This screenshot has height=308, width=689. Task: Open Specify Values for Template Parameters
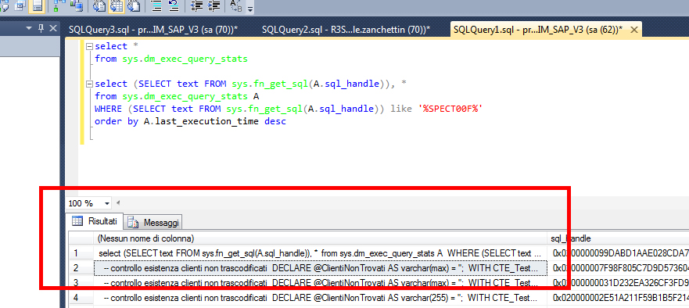tap(236, 5)
